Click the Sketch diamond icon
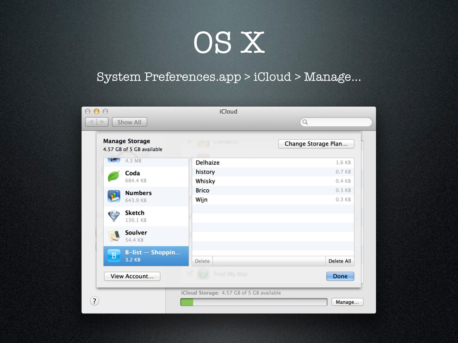Viewport: 458px width, 343px height. pyautogui.click(x=114, y=216)
